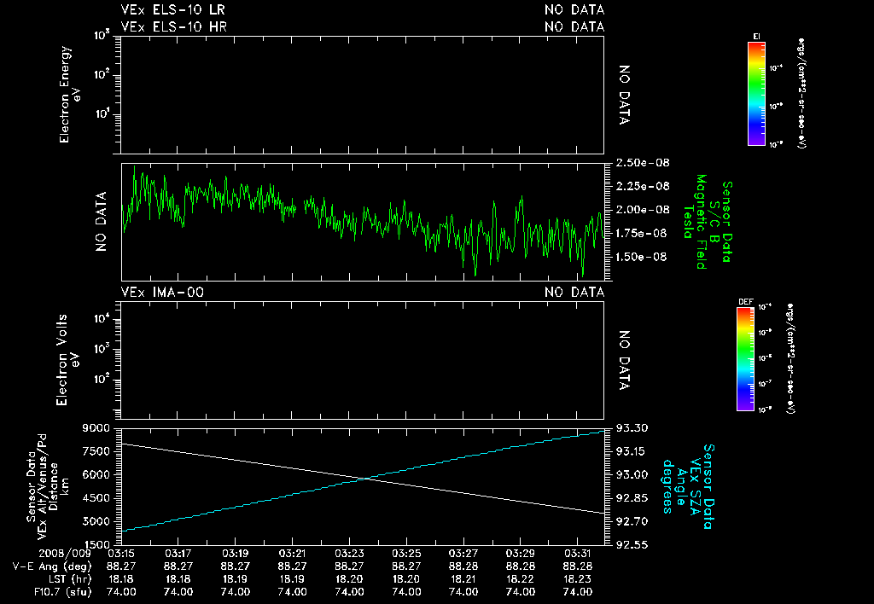The width and height of the screenshot is (874, 604).
Task: Click the 2.50e-08 magnetic field tick
Action: pyautogui.click(x=642, y=163)
